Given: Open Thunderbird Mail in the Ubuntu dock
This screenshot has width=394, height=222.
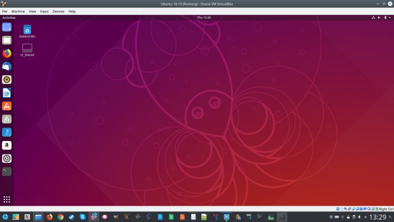Looking at the screenshot, I should (7, 67).
